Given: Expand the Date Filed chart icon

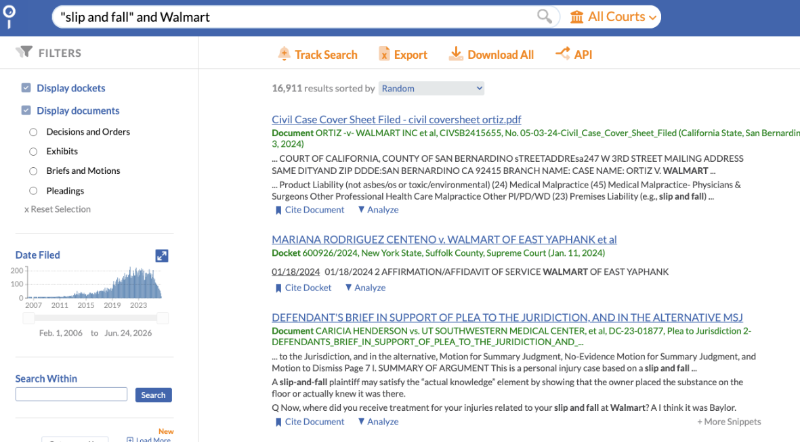Looking at the screenshot, I should [162, 255].
